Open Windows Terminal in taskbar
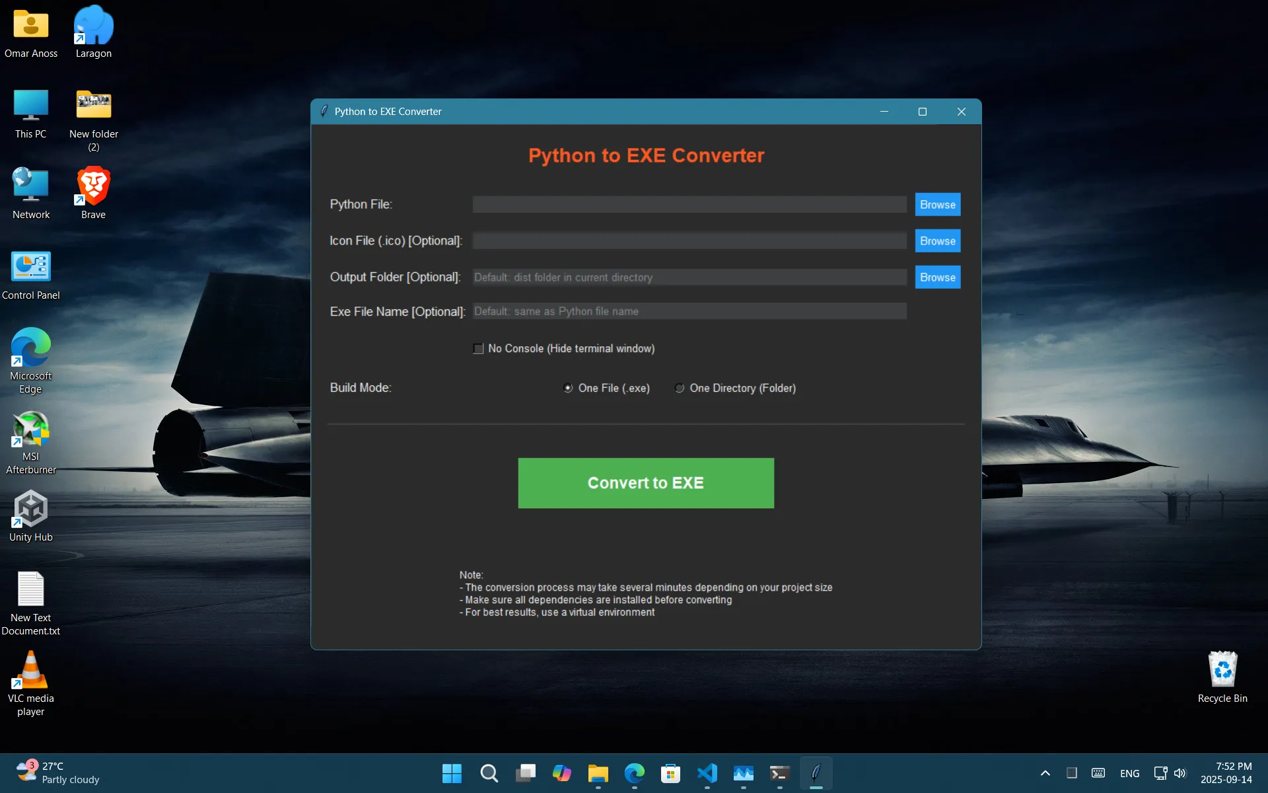The width and height of the screenshot is (1268, 793). (779, 773)
